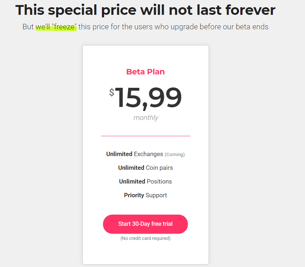Click the Priority Support feature line
Screen dimensions: 305x267
[145, 195]
